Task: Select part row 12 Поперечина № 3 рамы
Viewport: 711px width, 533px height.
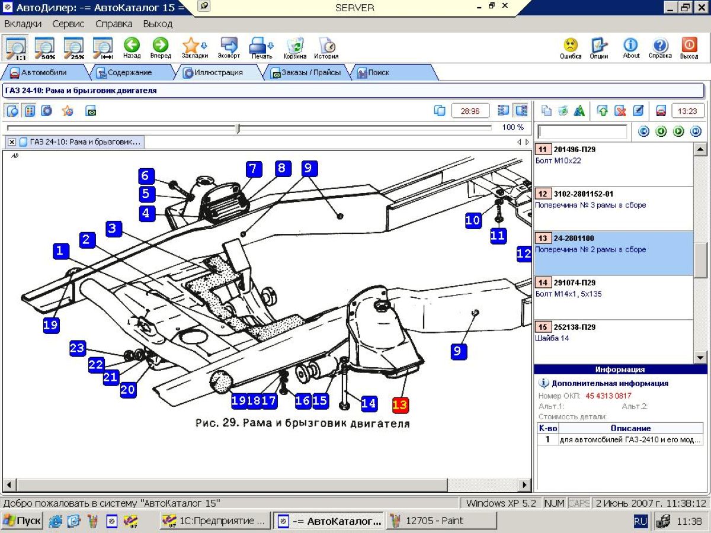Action: tap(613, 209)
